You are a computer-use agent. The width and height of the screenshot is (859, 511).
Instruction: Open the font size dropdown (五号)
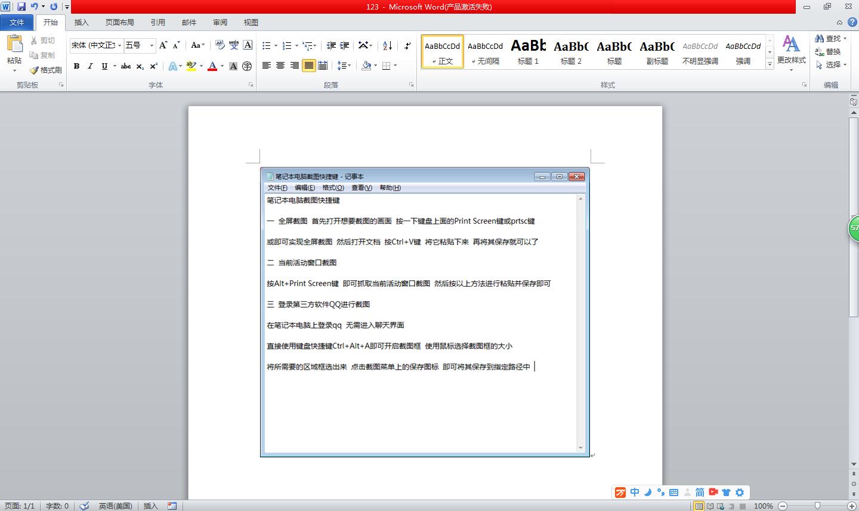click(x=152, y=45)
